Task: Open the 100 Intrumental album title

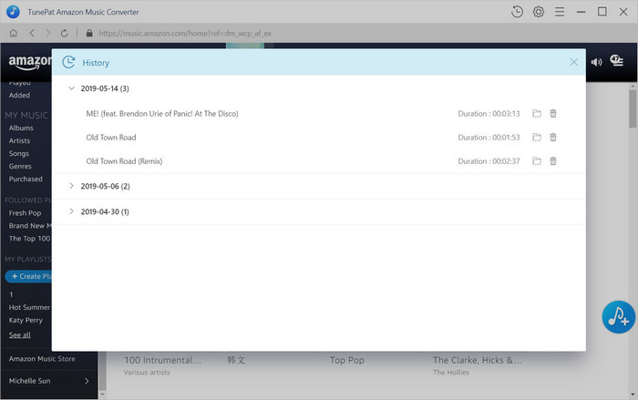Action: (163, 360)
